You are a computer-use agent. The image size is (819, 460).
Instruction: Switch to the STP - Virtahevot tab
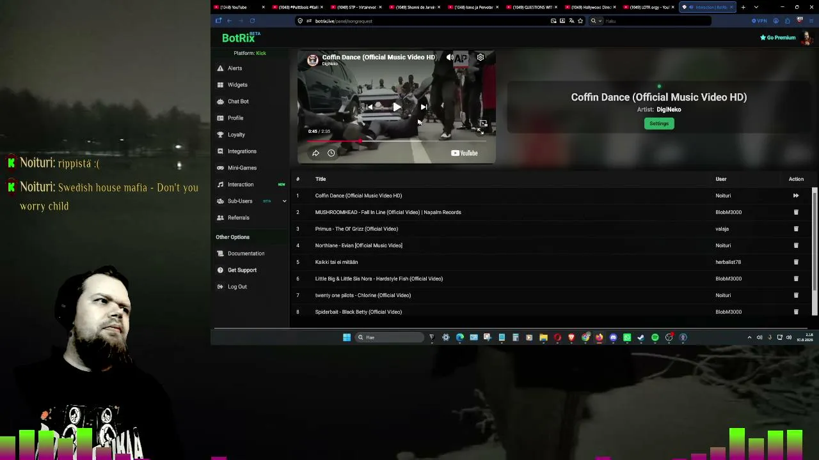tap(356, 7)
